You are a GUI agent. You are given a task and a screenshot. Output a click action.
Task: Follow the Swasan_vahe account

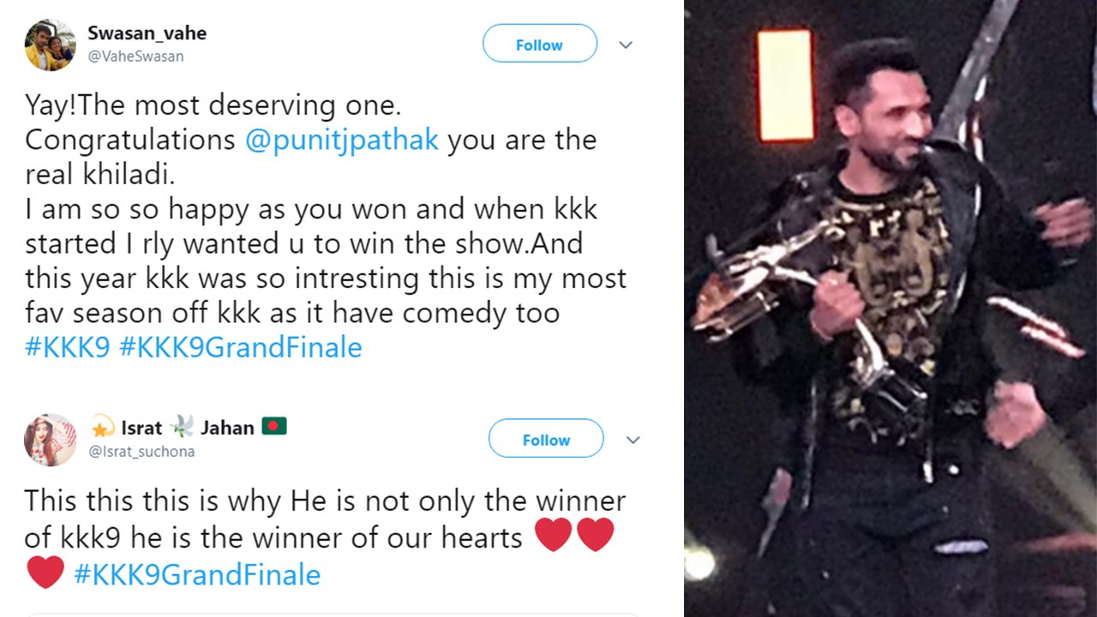(539, 44)
